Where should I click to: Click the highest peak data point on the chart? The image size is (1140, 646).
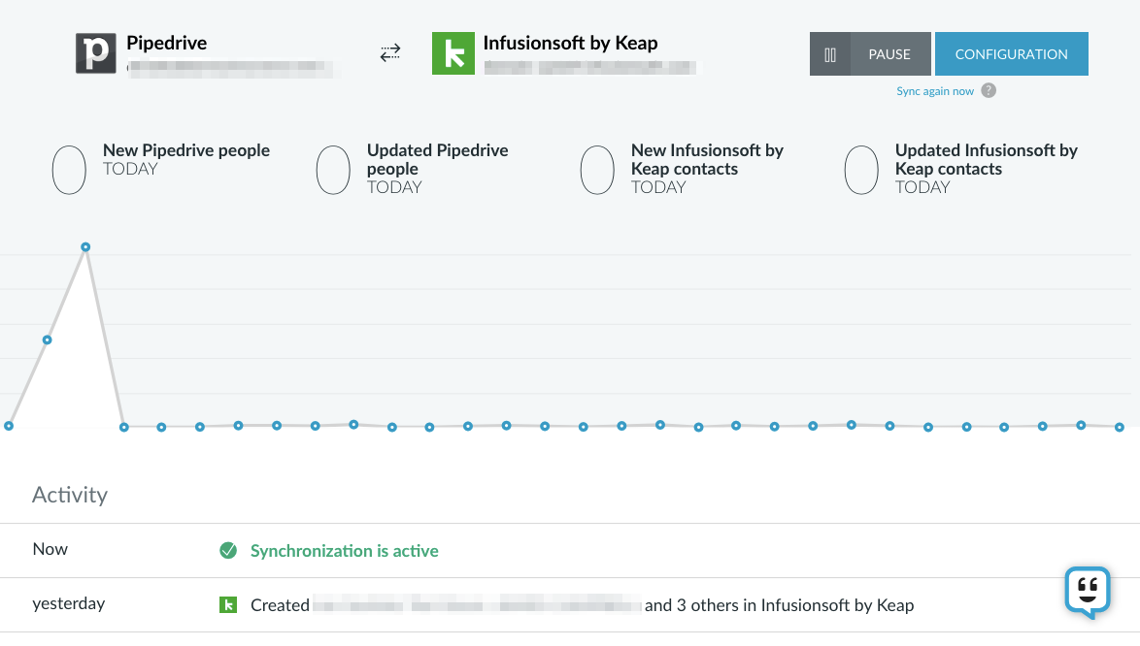click(85, 246)
